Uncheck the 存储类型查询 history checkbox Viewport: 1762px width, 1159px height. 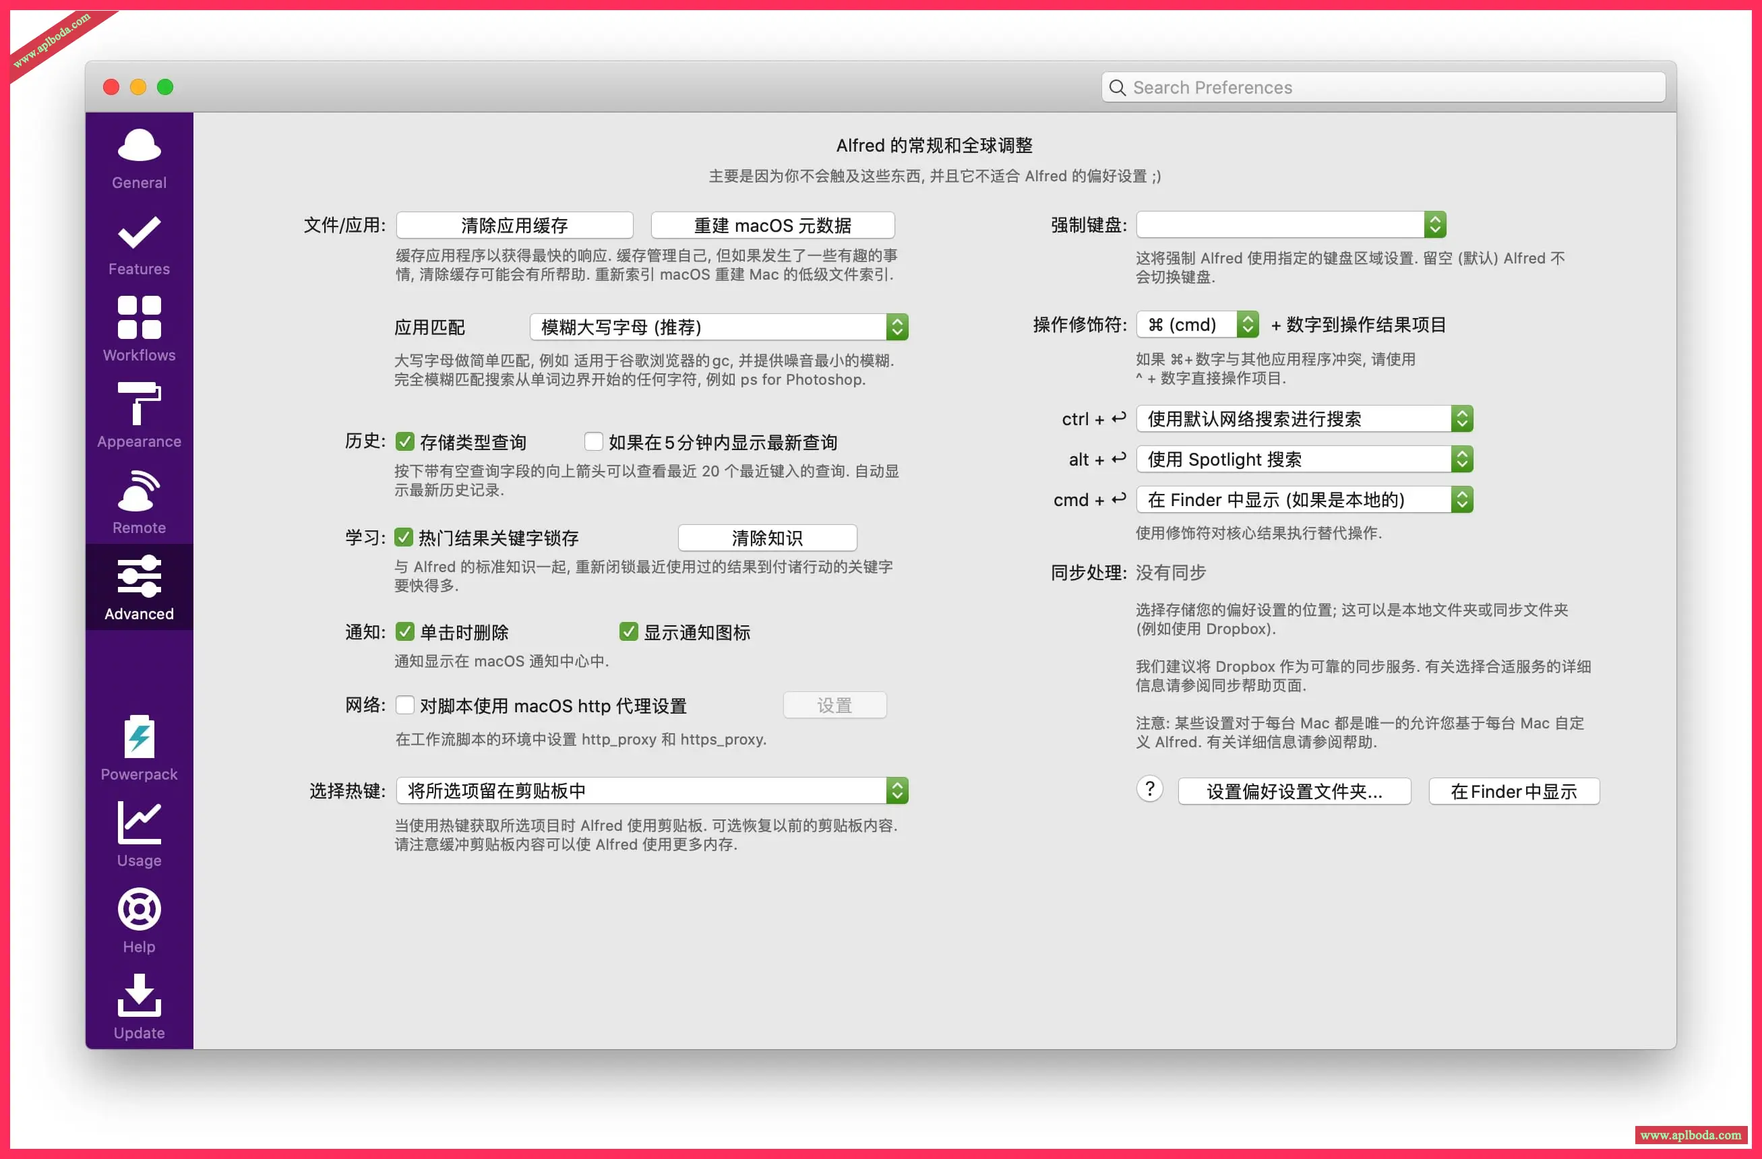[404, 442]
